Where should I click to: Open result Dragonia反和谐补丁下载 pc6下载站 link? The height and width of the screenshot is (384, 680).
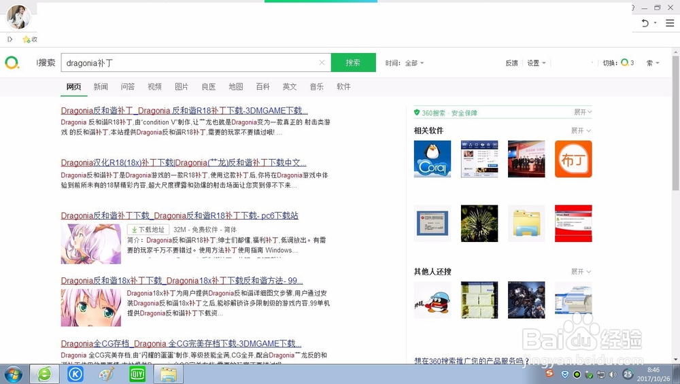click(x=180, y=215)
